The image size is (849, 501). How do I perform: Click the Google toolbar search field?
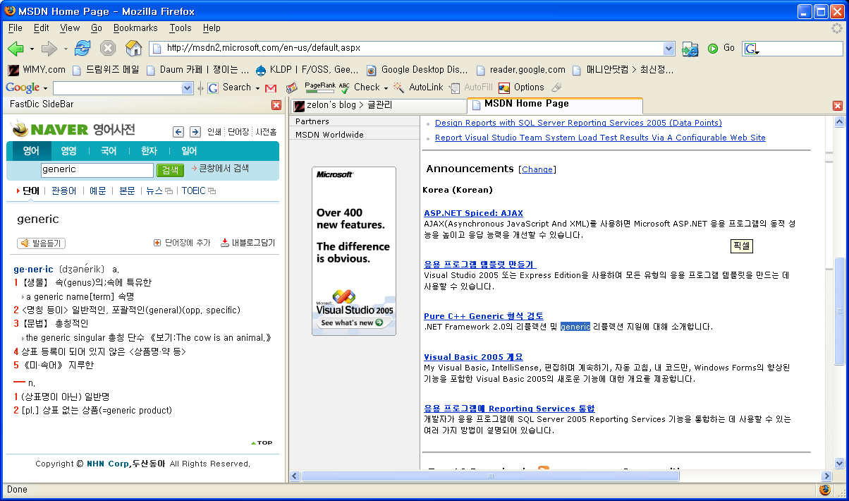[x=117, y=88]
